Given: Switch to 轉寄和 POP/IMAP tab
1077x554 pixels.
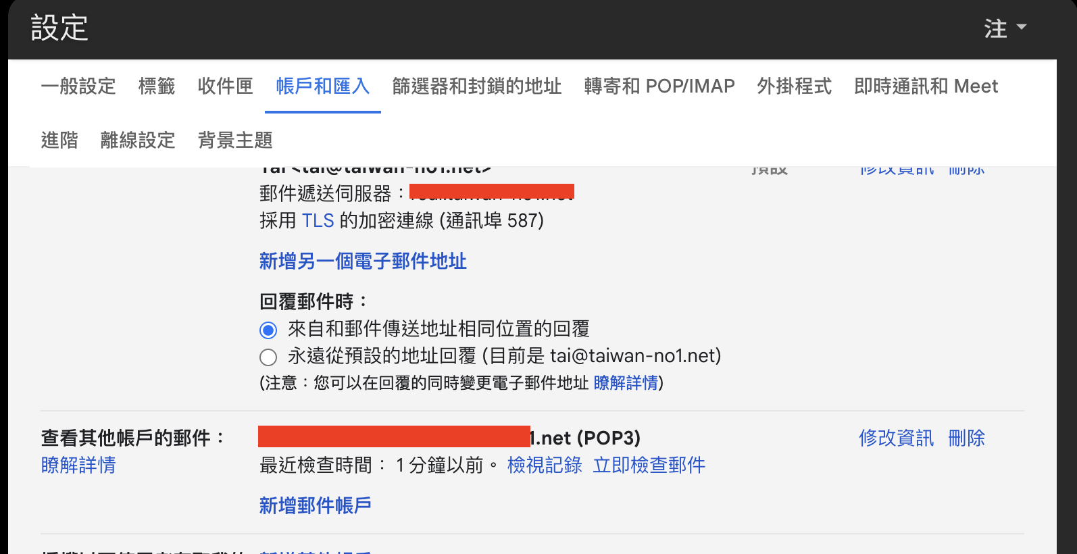Looking at the screenshot, I should point(659,86).
